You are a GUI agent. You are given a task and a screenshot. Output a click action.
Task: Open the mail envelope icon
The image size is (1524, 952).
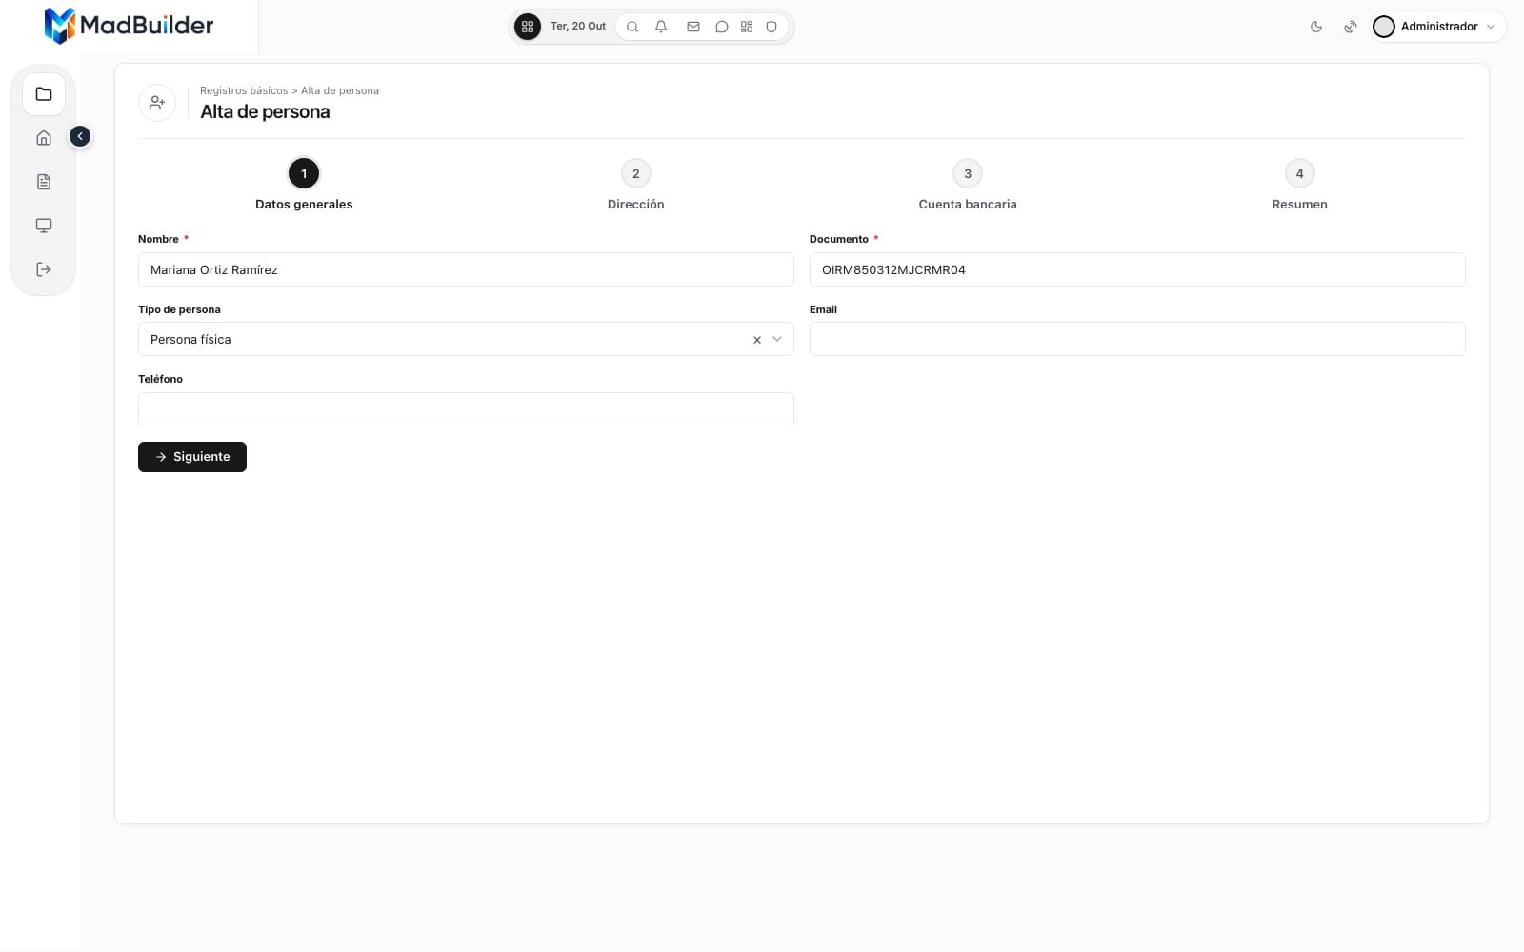(693, 27)
